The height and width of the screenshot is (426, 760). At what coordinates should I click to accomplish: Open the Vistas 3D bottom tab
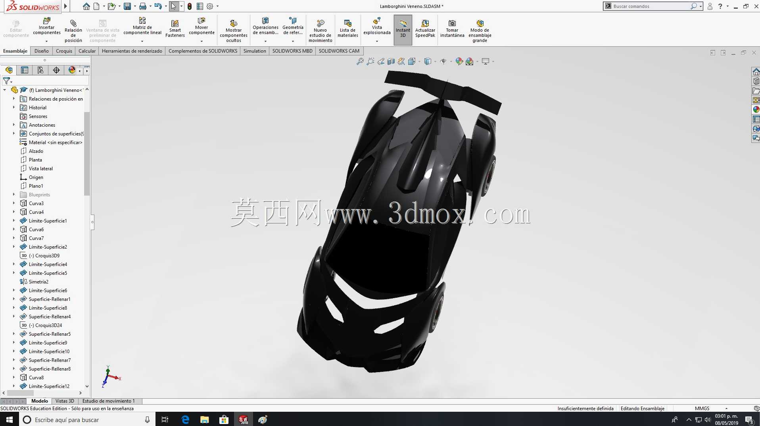65,401
